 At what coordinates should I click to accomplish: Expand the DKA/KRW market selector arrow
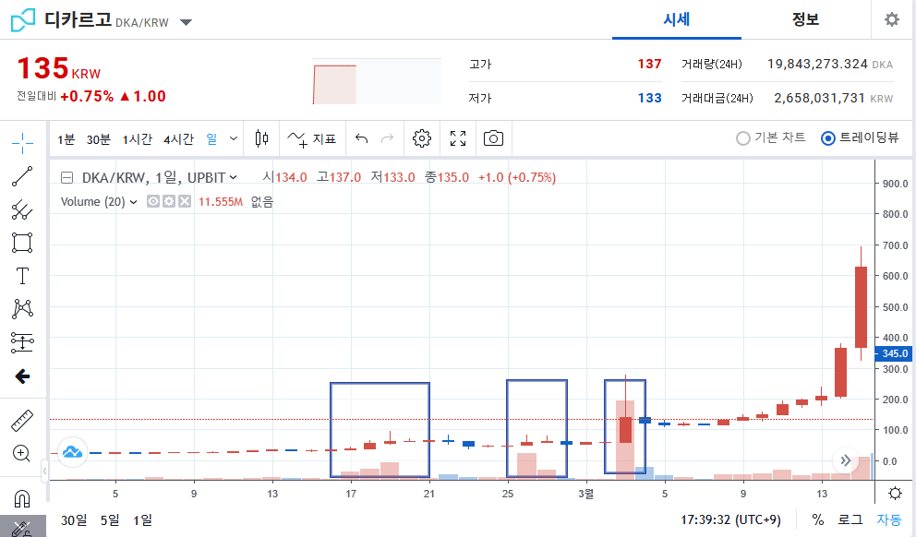click(x=186, y=23)
